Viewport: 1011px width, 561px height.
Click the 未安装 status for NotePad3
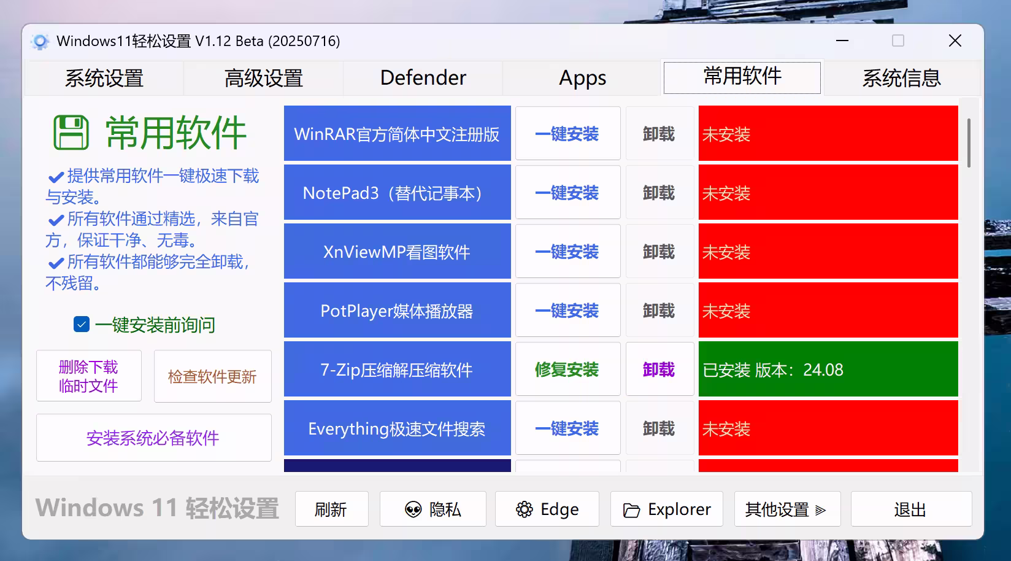point(828,193)
